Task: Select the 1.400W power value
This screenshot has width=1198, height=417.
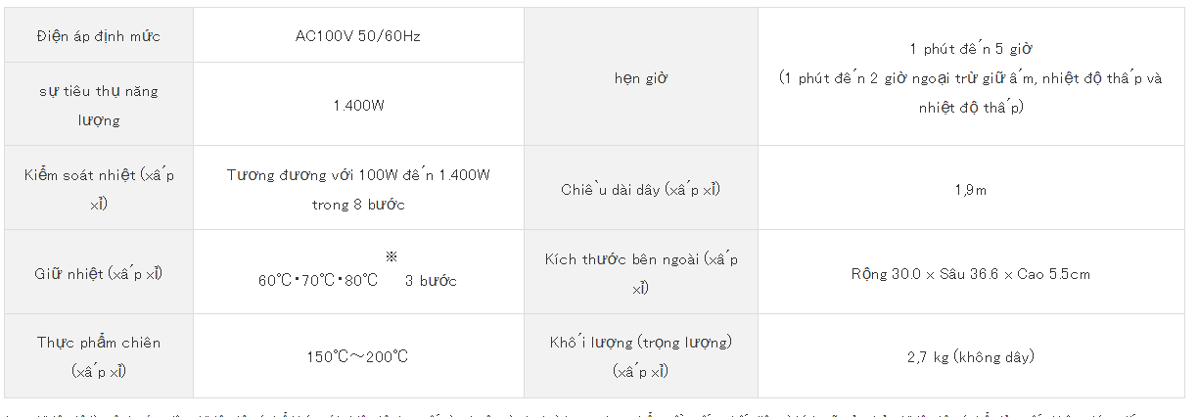Action: [358, 105]
